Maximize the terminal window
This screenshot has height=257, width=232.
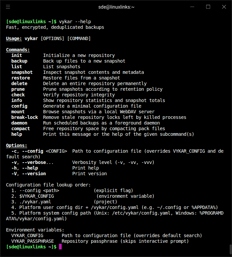tap(208, 7)
